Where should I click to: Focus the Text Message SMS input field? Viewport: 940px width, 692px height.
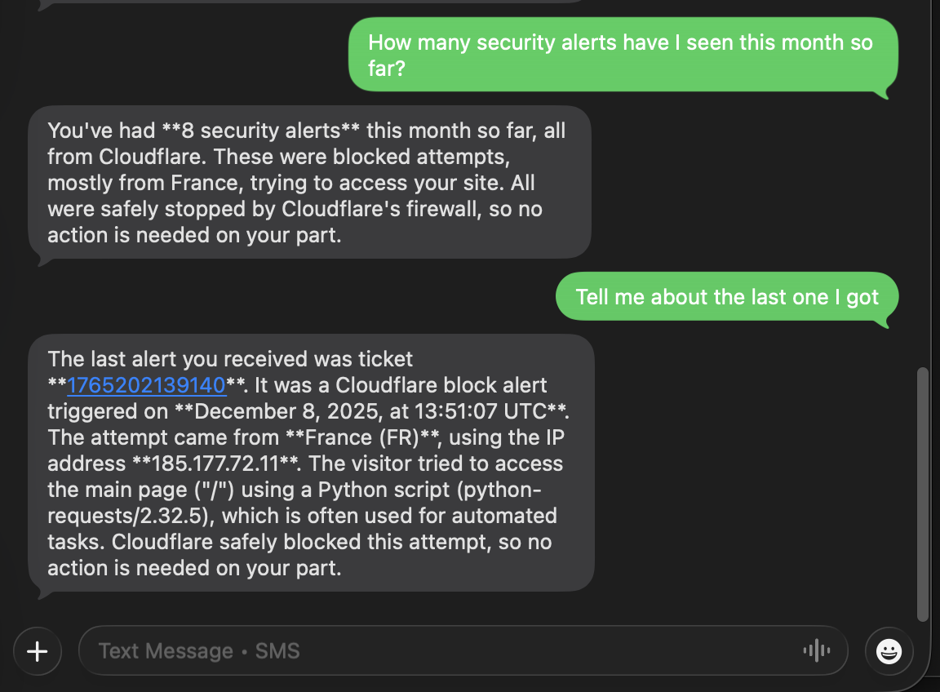pos(441,651)
